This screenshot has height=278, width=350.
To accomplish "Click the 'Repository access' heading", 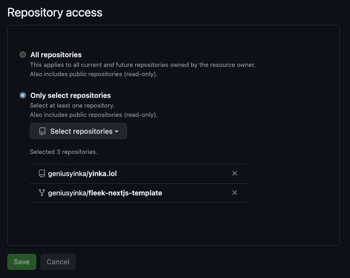I will tap(55, 12).
